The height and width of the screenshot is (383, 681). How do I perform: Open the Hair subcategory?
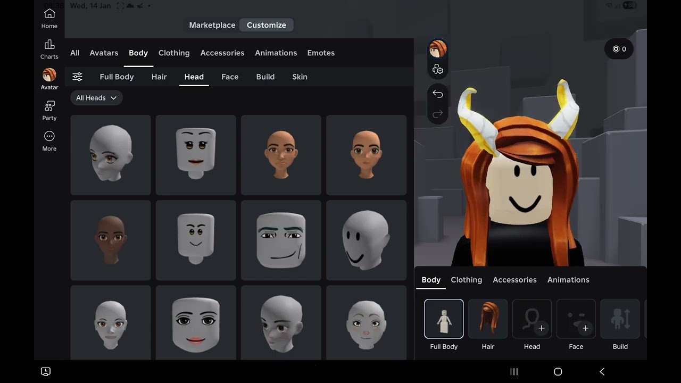point(159,77)
